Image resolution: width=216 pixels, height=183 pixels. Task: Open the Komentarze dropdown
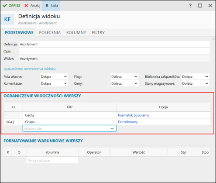tap(54, 83)
